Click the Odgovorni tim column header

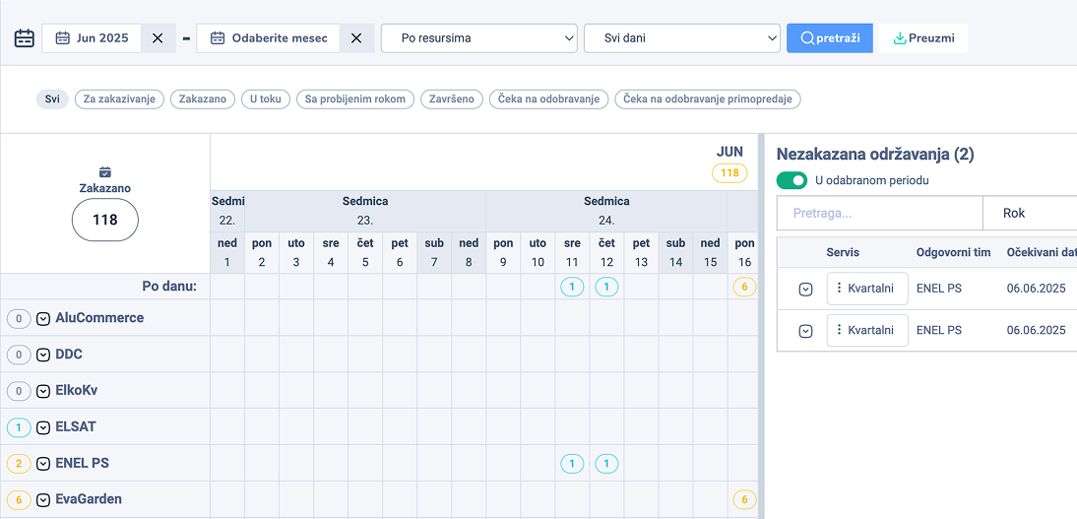953,252
